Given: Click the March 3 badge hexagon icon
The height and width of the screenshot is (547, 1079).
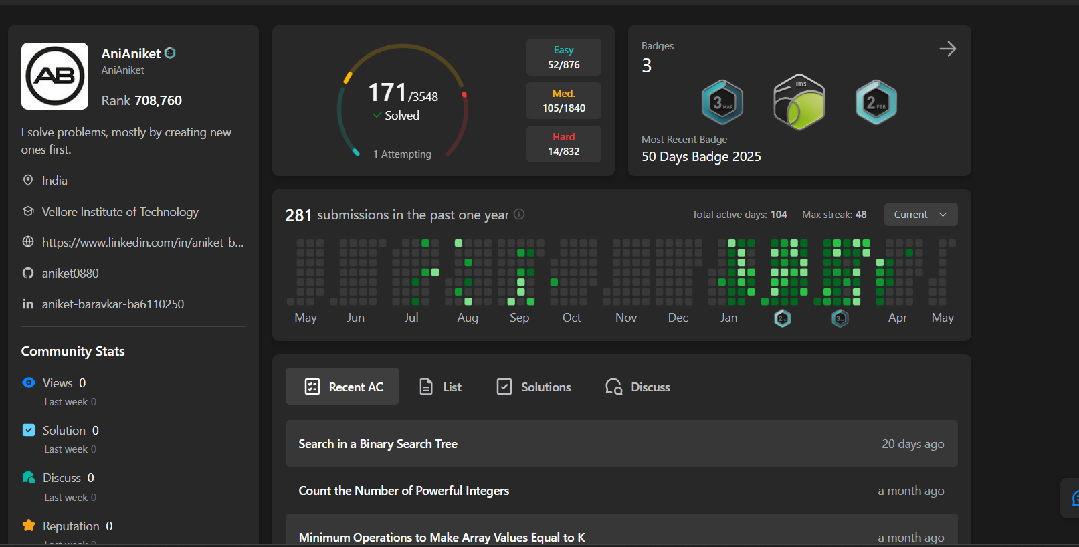Looking at the screenshot, I should [722, 102].
